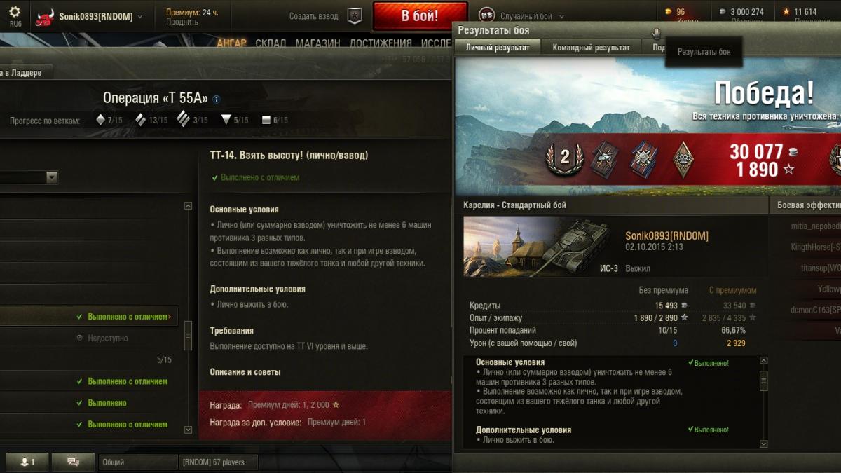Open settings gear menu
Viewport: 841px width, 473px height.
[x=15, y=12]
